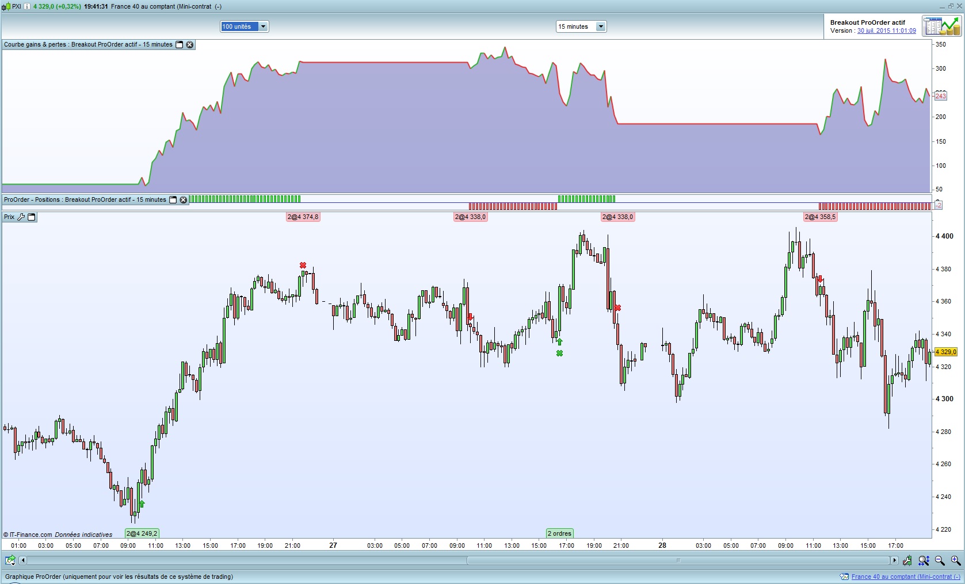The height and width of the screenshot is (584, 965).
Task: Click the scrollbar right arrow
Action: [x=894, y=560]
